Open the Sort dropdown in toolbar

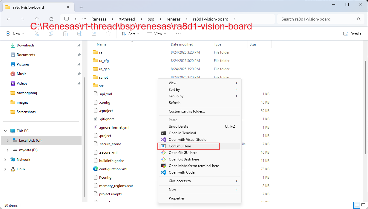point(130,34)
